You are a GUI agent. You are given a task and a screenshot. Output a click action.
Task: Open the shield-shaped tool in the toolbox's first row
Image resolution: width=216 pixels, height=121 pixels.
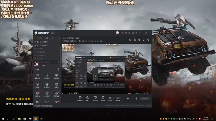point(56,76)
